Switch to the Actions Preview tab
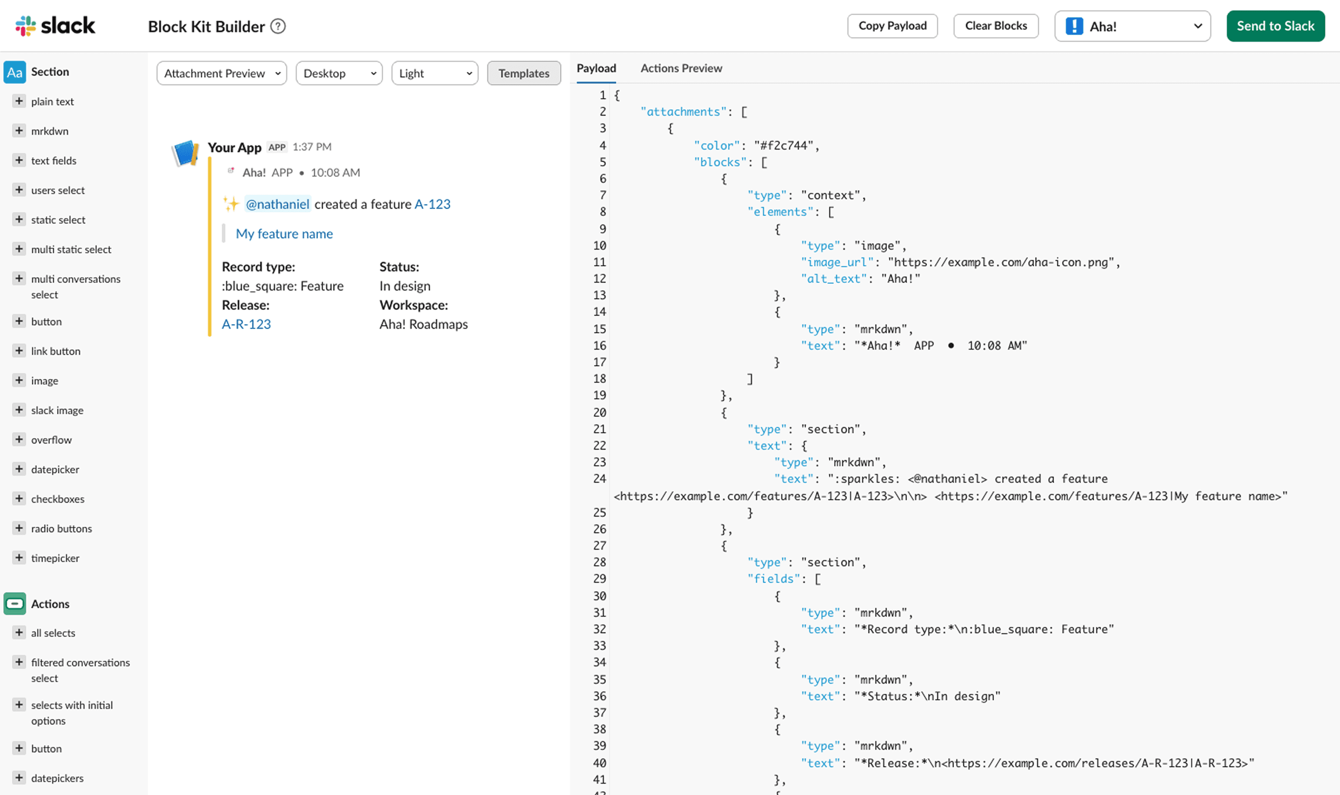This screenshot has width=1340, height=795. pos(681,68)
